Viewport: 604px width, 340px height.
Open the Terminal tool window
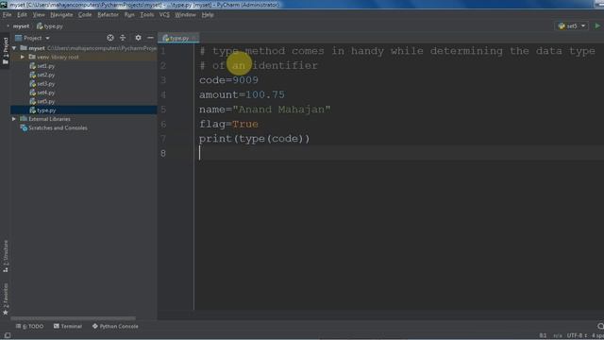[x=68, y=326]
